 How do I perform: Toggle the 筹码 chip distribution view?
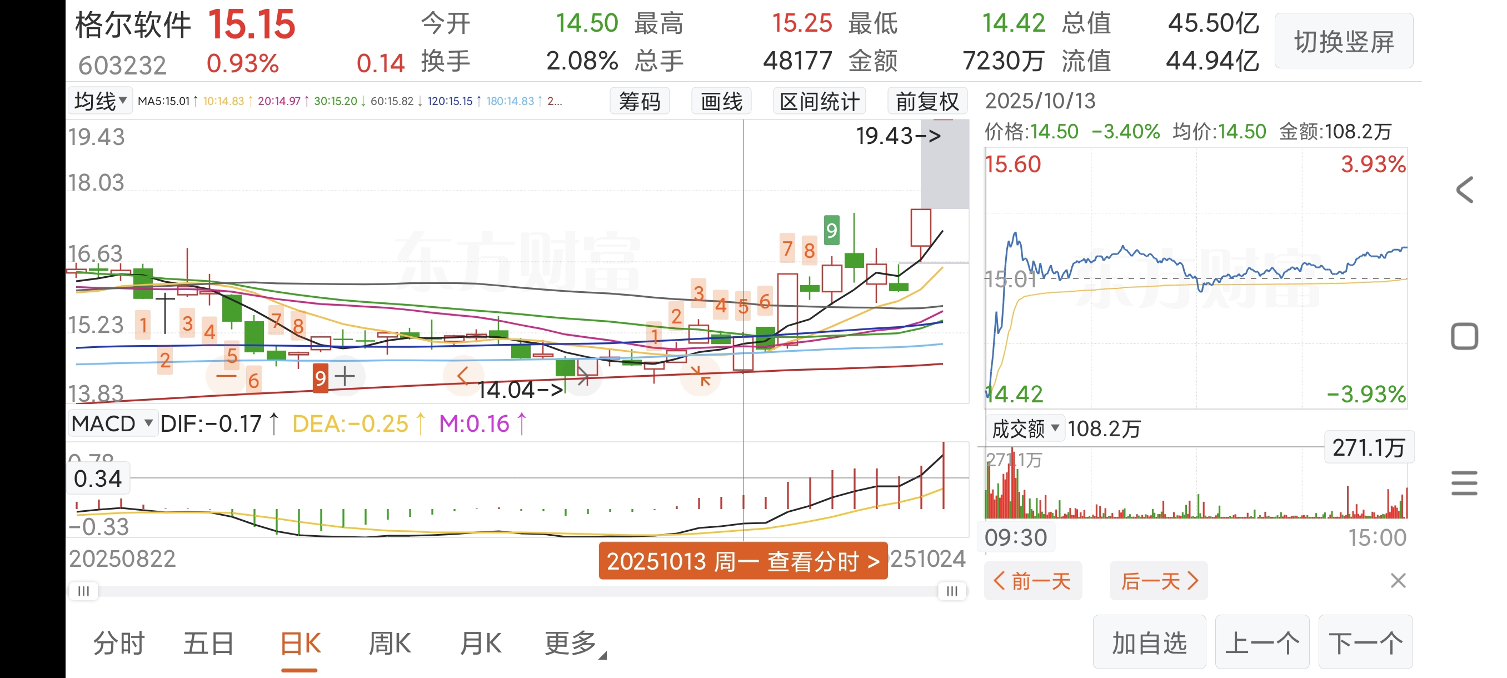[x=639, y=101]
